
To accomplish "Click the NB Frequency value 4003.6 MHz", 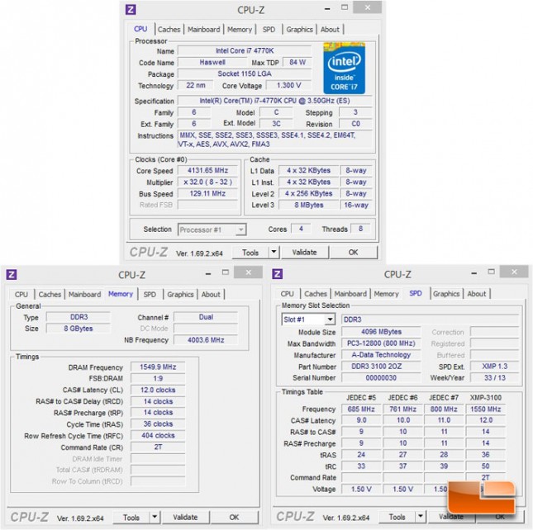I will click(x=206, y=340).
